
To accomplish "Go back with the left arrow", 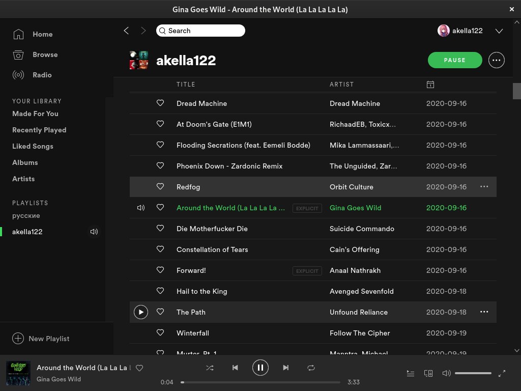I will [126, 31].
